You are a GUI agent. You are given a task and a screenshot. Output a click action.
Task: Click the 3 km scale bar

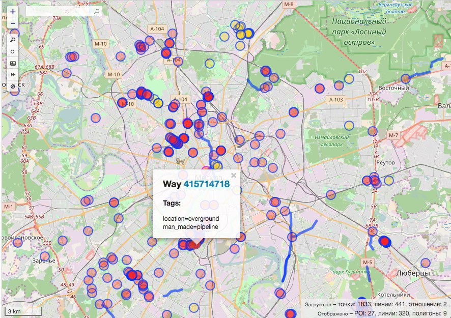(x=23, y=311)
